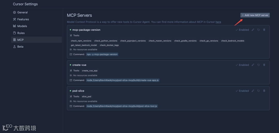Click the psd-slice server name
This screenshot has width=279, height=133.
point(78,91)
